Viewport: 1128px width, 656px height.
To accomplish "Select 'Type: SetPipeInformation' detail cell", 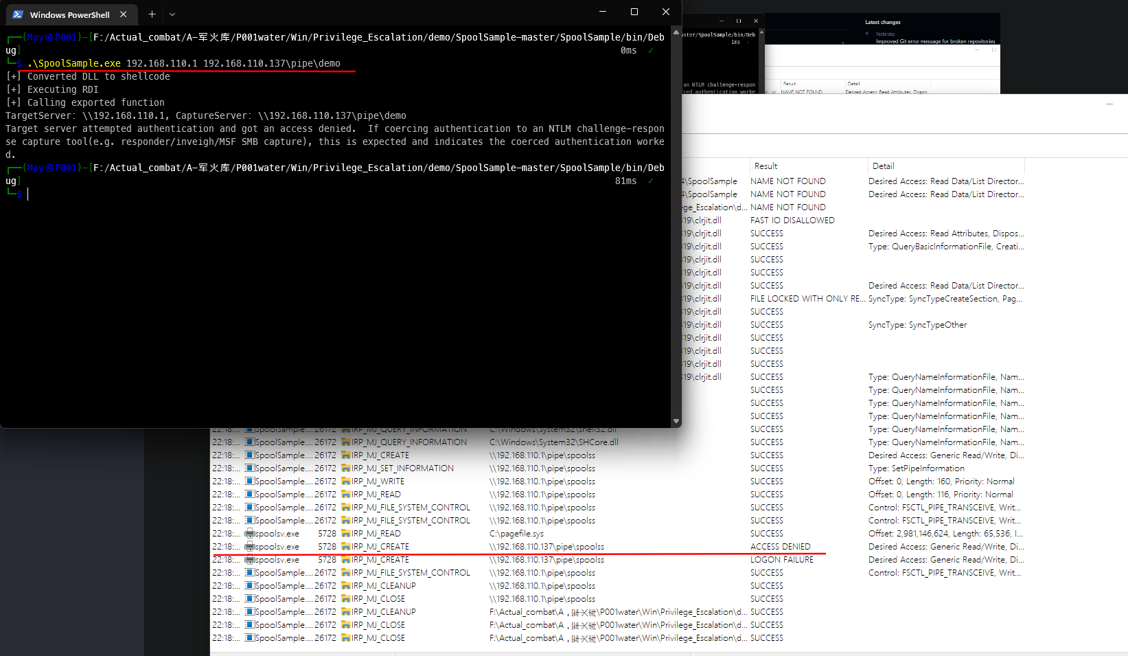I will coord(917,468).
